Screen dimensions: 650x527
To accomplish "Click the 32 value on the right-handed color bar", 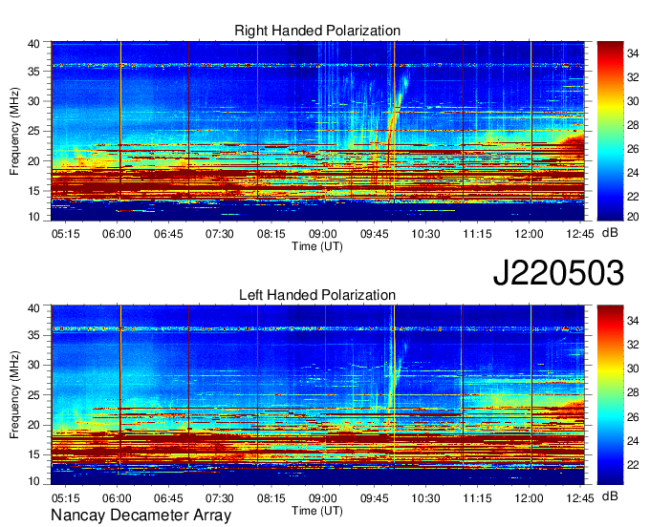I will pyautogui.click(x=633, y=77).
